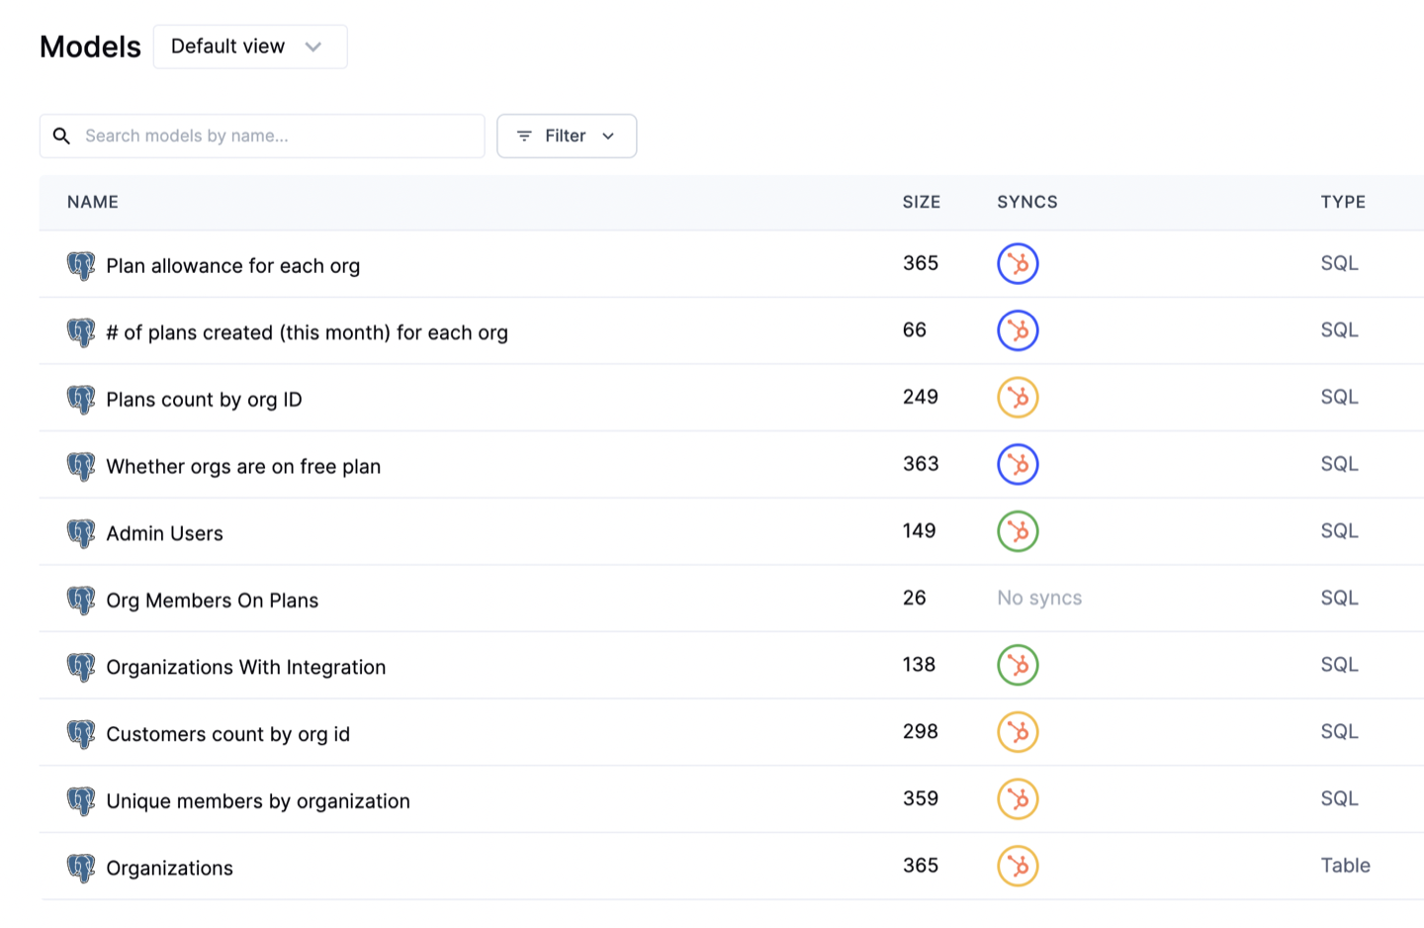Click size value 138
1424x928 pixels.
click(x=920, y=664)
